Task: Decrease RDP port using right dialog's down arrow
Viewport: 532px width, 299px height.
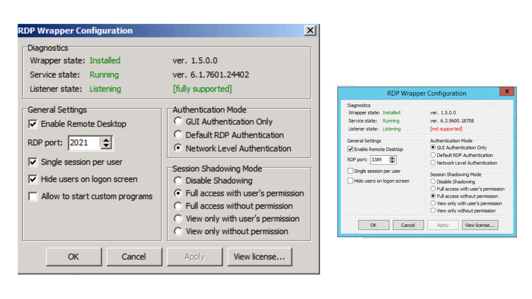Action: (393, 161)
